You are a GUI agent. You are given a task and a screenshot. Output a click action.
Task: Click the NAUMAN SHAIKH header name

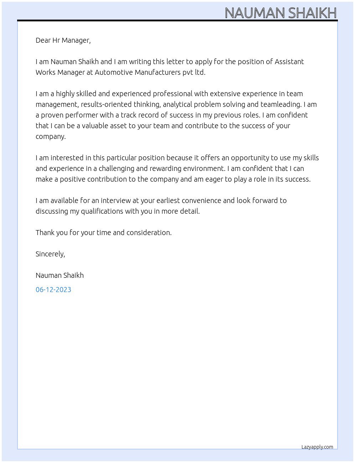281,13
